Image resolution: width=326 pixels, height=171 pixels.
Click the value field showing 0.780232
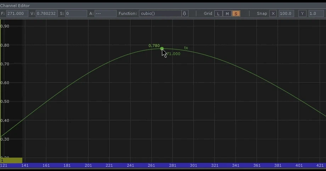point(46,13)
